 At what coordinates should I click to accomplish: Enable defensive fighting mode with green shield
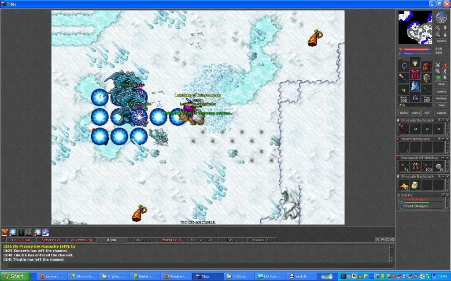[x=438, y=77]
